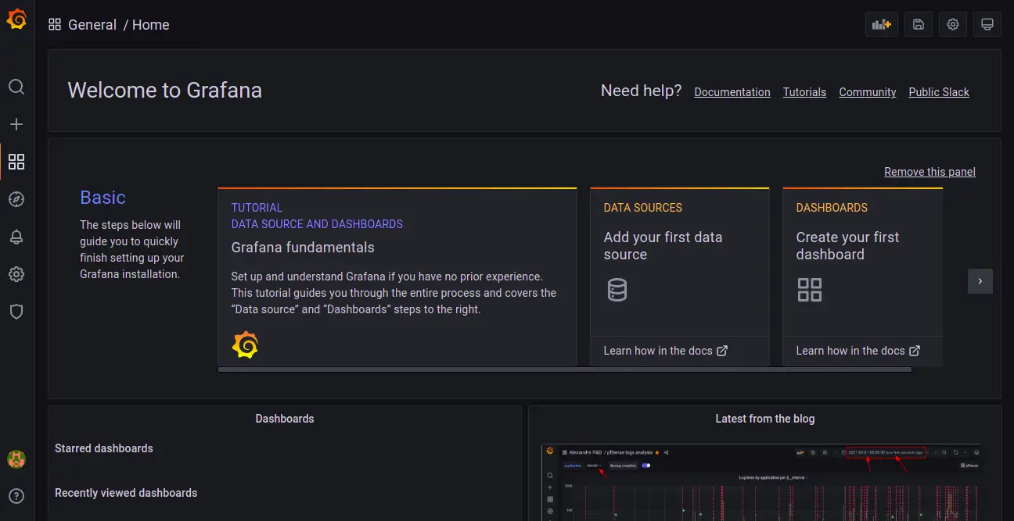
Task: Open the Explore compass icon
Action: (16, 199)
